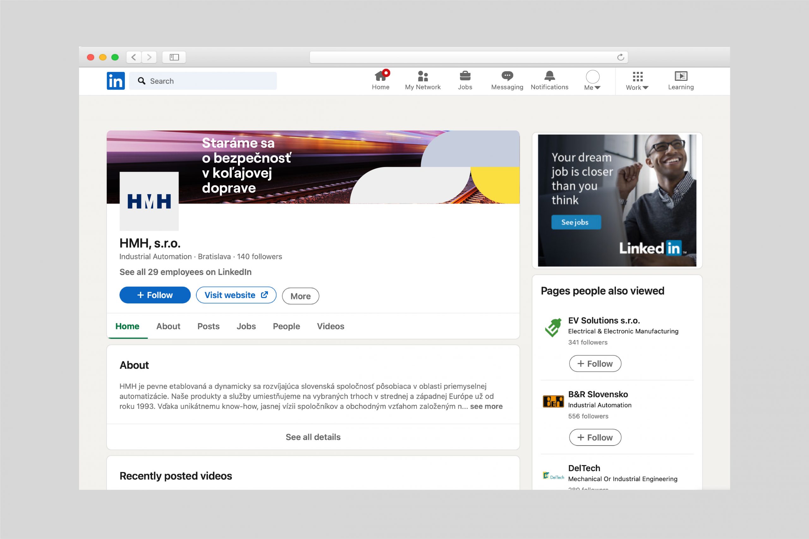Click the LinkedIn logo icon
This screenshot has width=809, height=539.
point(116,81)
